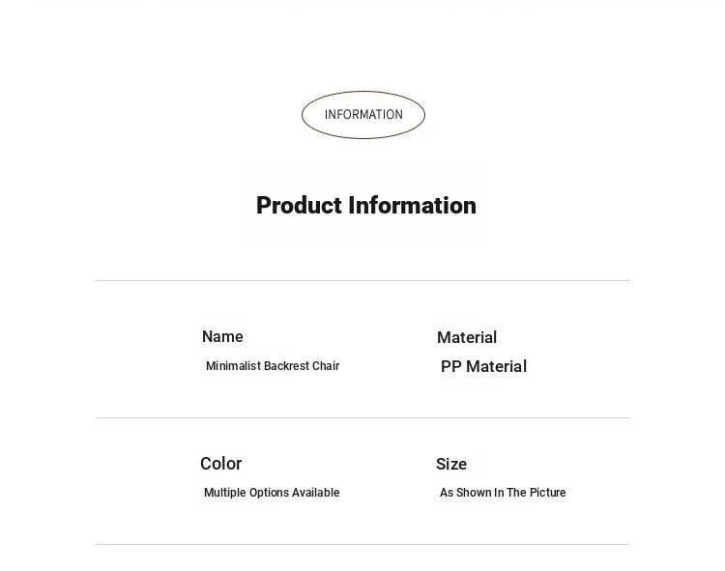
Task: Click the Minimalist Backrest Chair text
Action: (273, 367)
